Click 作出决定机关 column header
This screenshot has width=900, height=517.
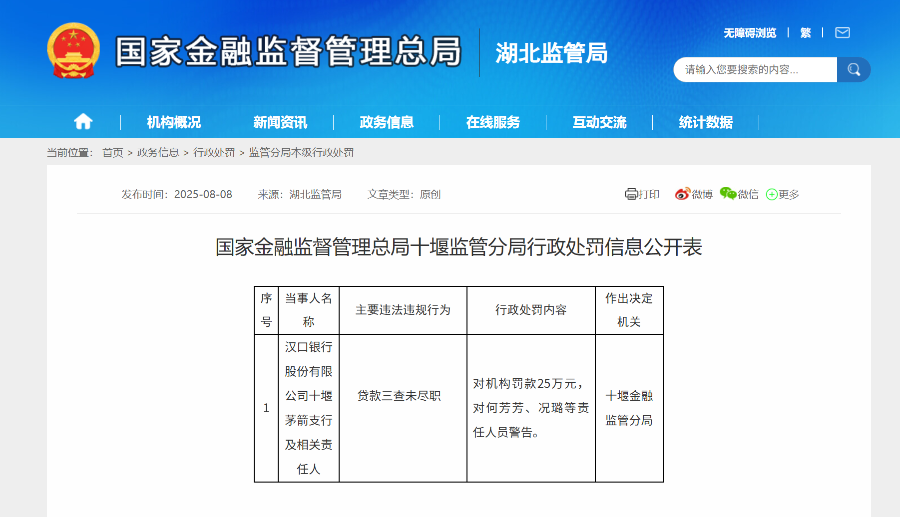629,310
